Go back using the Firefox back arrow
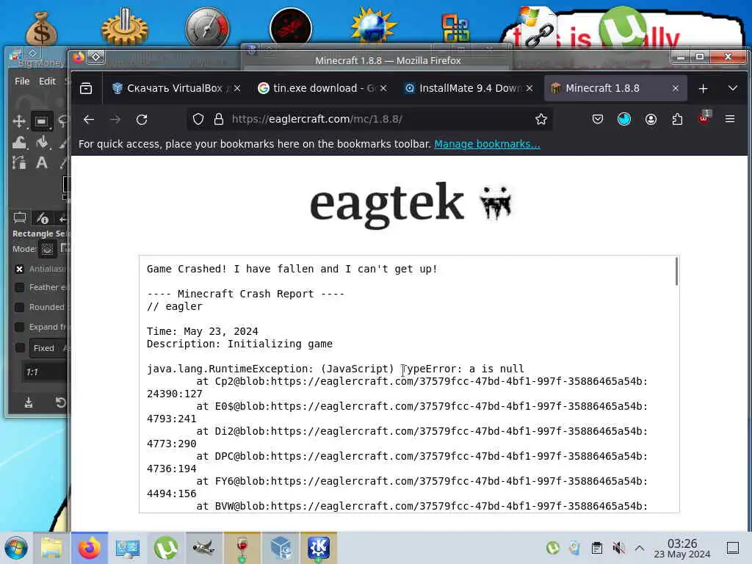752x564 pixels. tap(89, 120)
